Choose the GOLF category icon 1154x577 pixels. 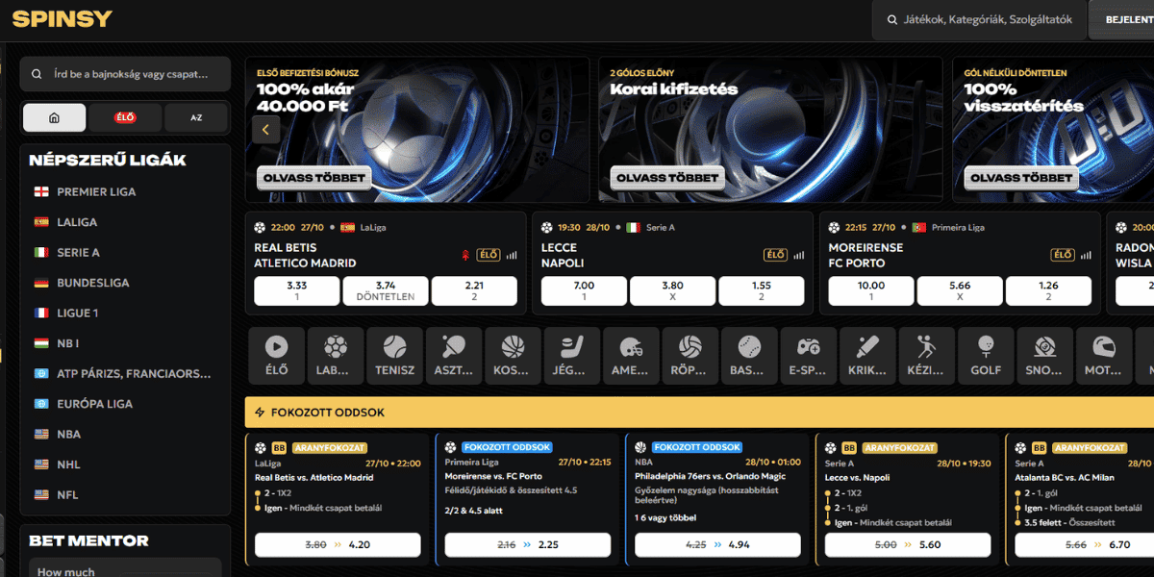coord(986,356)
